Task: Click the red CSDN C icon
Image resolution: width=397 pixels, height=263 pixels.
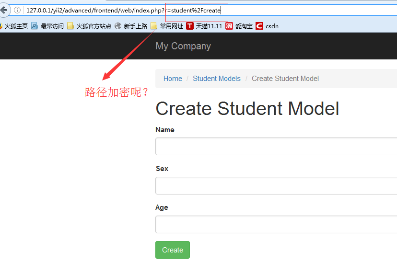Action: [259, 26]
